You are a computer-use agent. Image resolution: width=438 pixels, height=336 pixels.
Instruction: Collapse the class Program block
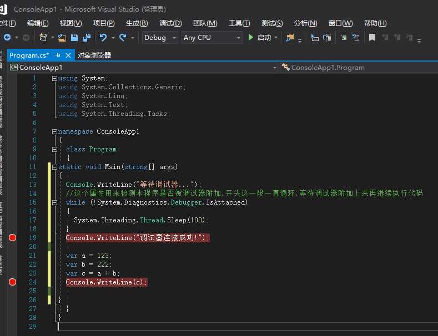click(54, 149)
